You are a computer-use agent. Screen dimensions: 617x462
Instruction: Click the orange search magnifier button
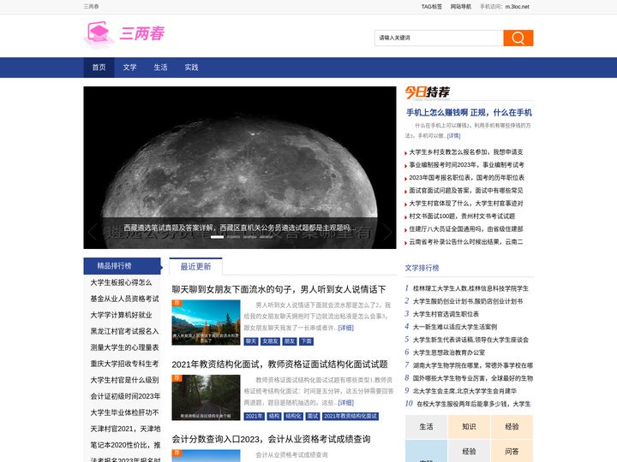coord(518,38)
